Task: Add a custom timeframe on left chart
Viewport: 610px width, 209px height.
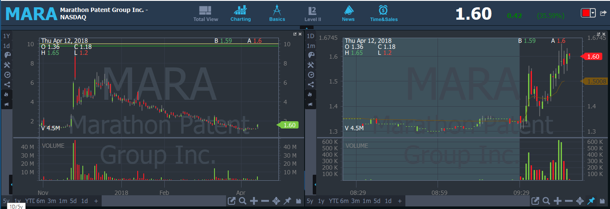Action: click(x=96, y=201)
